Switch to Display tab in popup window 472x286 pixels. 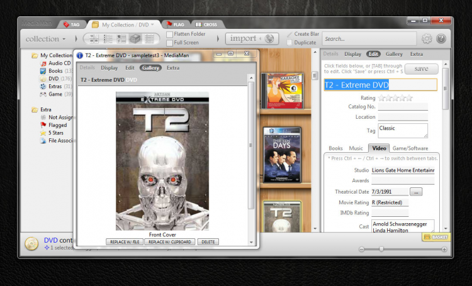tap(109, 68)
